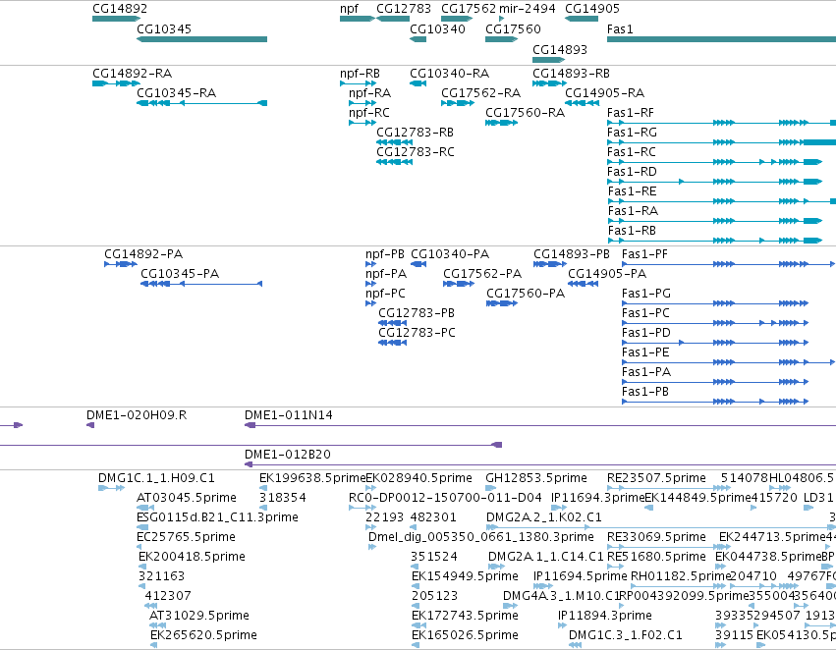836x650 pixels.
Task: Select the npf gene label
Action: (x=349, y=9)
